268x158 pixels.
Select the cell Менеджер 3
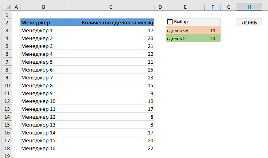coord(44,46)
